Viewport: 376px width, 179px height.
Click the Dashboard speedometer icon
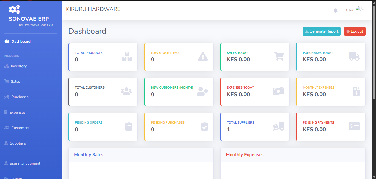pos(6,41)
